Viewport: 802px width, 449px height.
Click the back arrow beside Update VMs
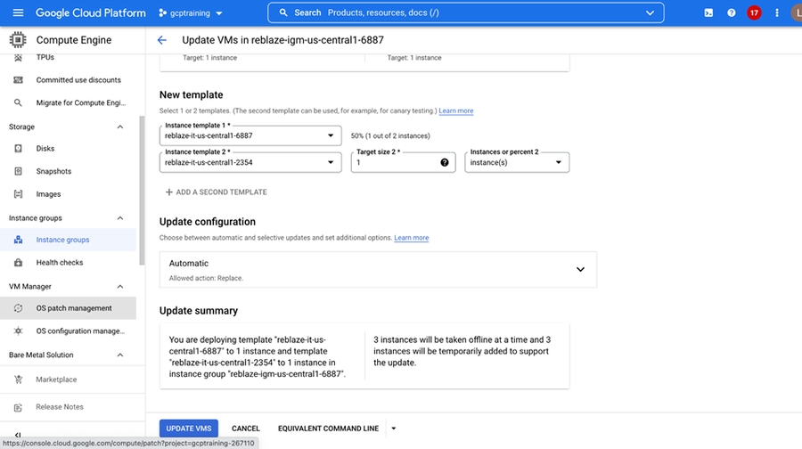tap(161, 40)
